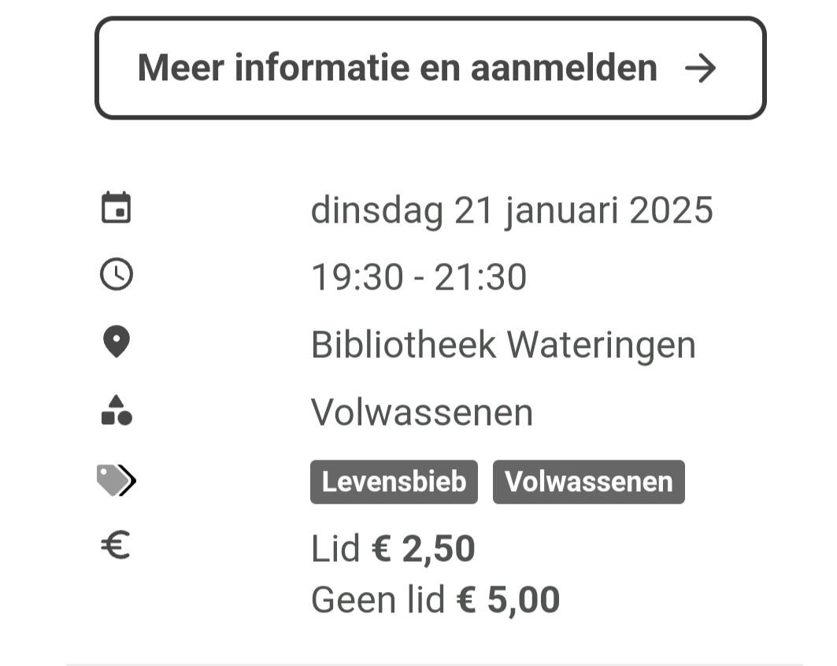Click the tags label icon

pyautogui.click(x=117, y=480)
